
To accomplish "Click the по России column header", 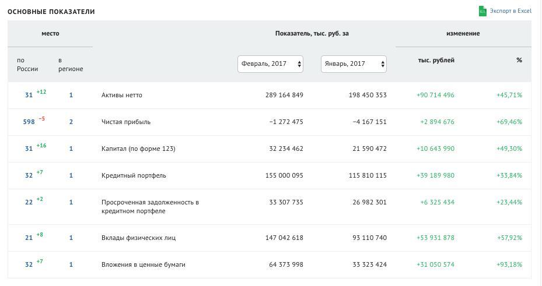I will tap(27, 65).
